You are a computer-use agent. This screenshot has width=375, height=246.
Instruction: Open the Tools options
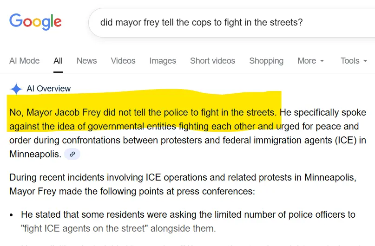[354, 61]
